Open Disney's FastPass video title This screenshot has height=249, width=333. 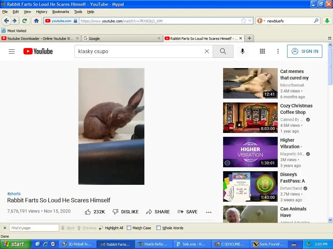[292, 178]
